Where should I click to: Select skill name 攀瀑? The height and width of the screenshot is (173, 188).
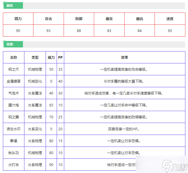pos(14,141)
